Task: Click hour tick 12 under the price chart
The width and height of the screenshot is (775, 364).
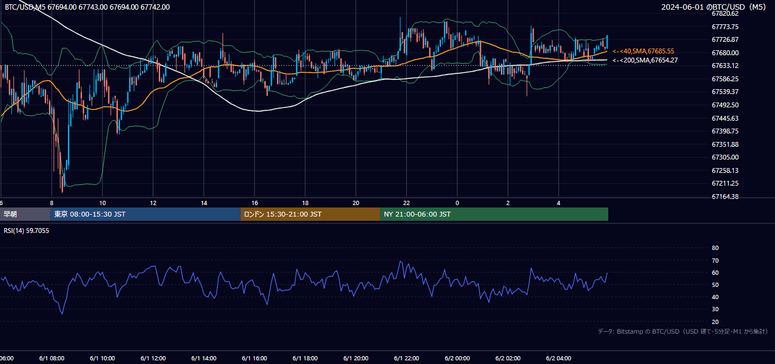Action: click(153, 203)
